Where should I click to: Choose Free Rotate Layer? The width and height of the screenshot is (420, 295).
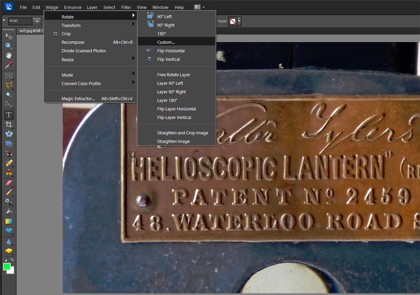tap(176, 75)
